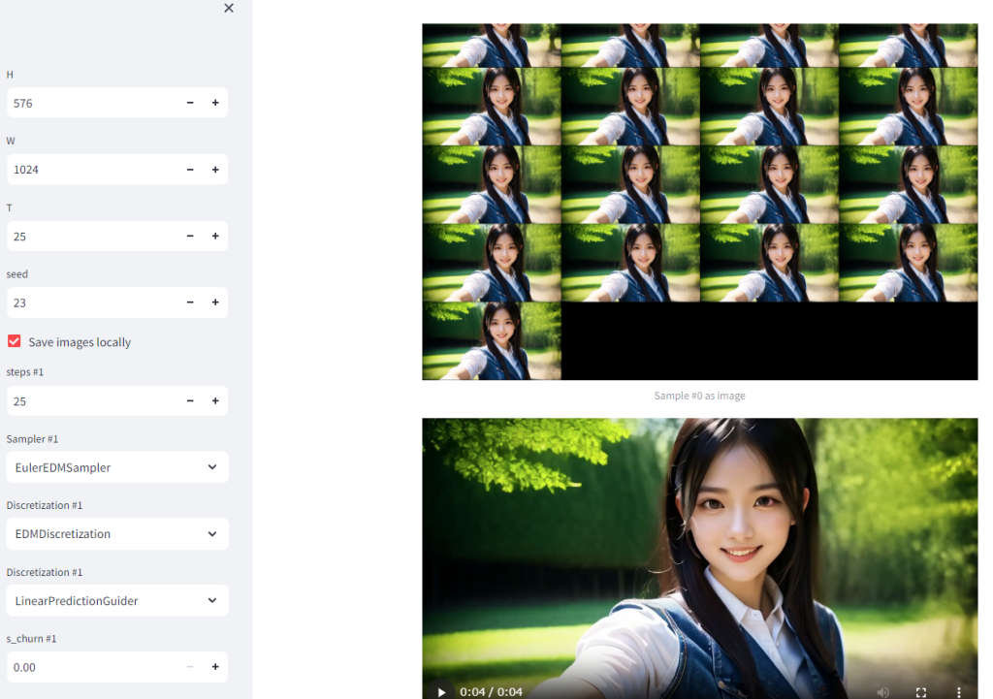Close the sidebar with the X icon
993x699 pixels.
[x=229, y=8]
